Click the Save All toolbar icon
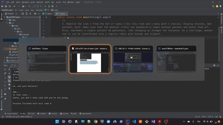The height and width of the screenshot is (125, 223). [x=6, y=6]
